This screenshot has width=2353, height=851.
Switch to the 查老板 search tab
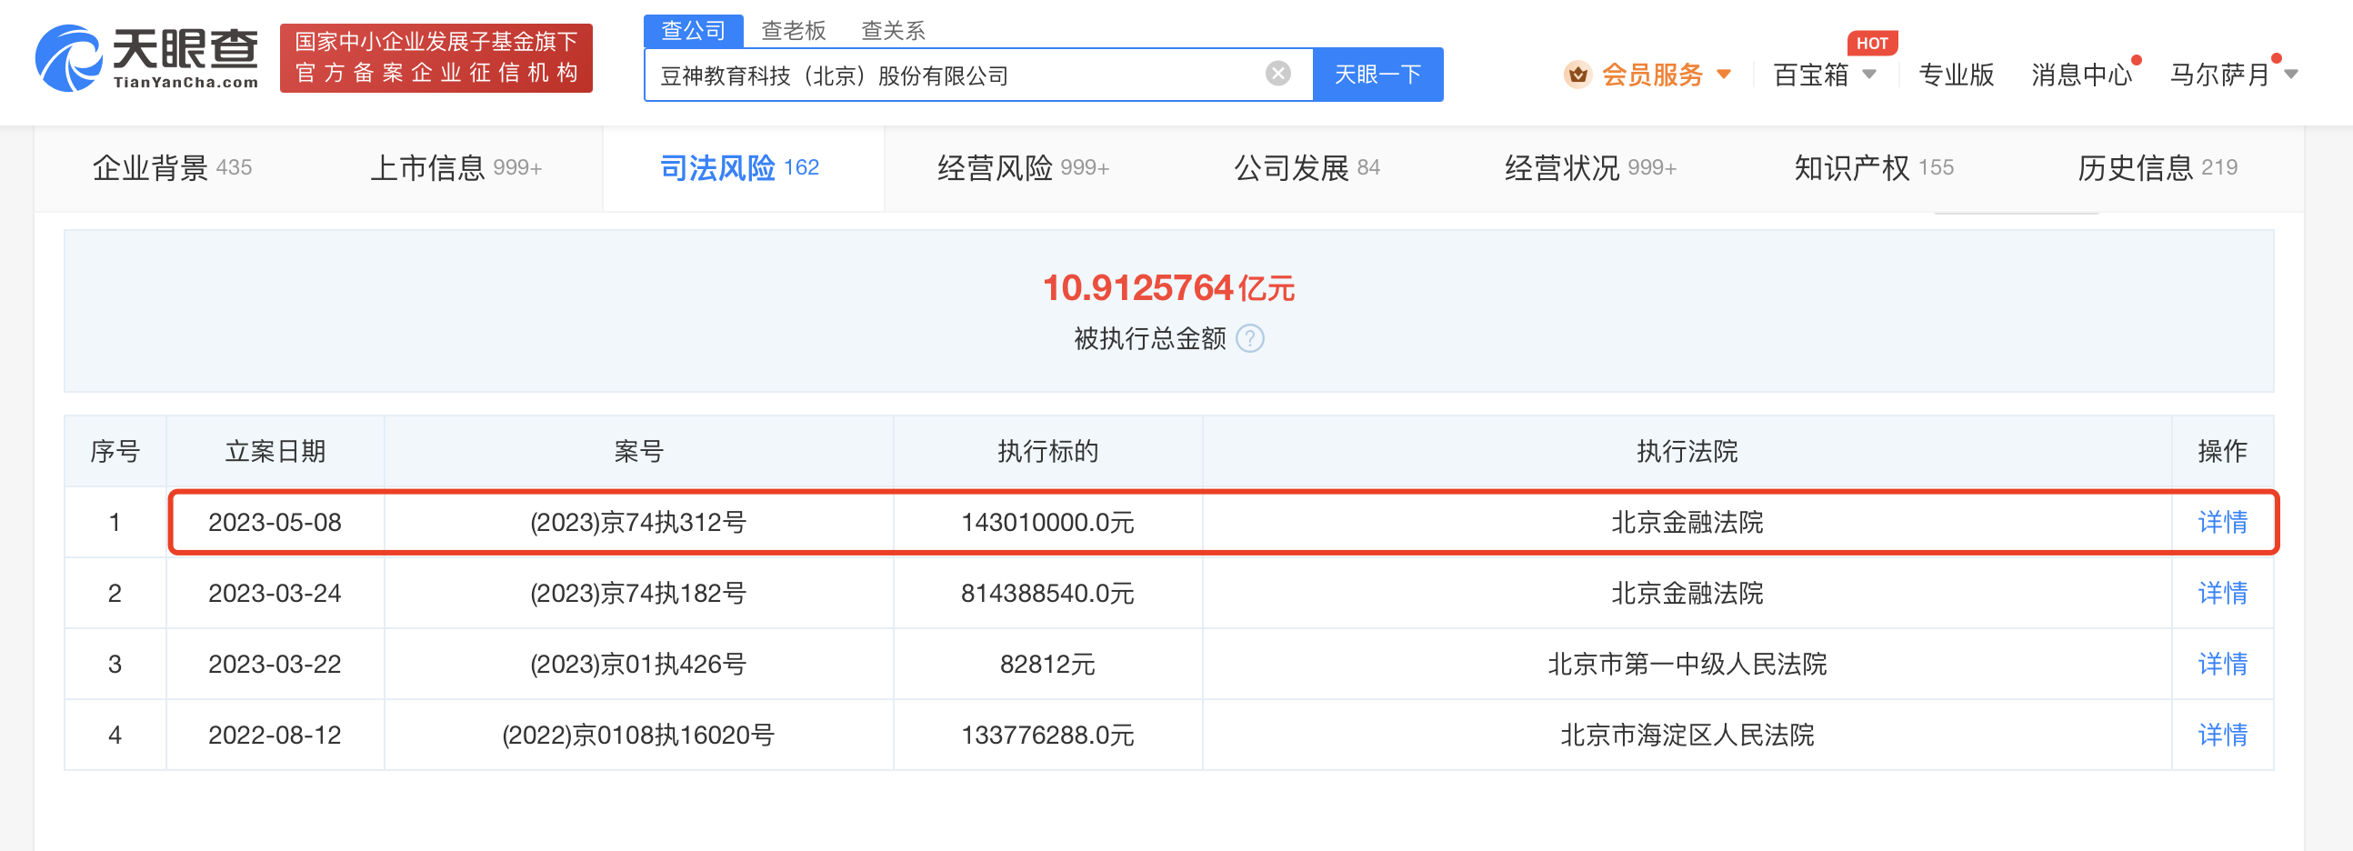[x=793, y=31]
